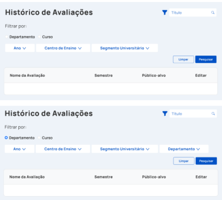This screenshot has height=200, width=222.
Task: Open Centro de Ensino dropdown in bottom panel
Action: [63, 149]
